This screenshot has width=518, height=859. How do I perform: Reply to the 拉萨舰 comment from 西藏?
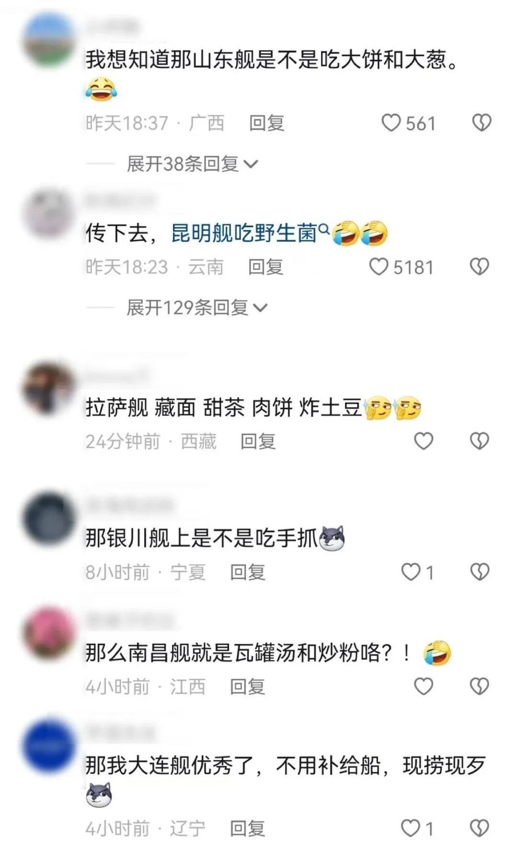tap(258, 441)
